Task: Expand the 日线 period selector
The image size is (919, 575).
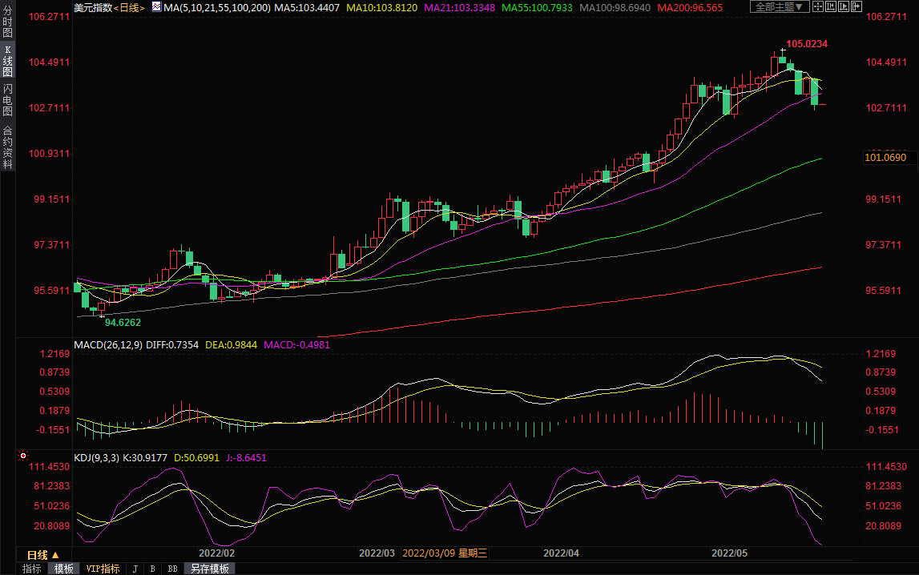Action: [x=43, y=555]
